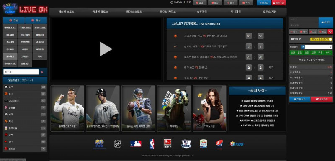Expand the 농구 (basketball) category in sidebar

(25, 94)
